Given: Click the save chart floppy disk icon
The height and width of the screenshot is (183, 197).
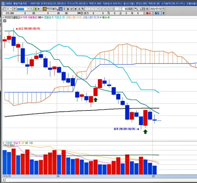Looking at the screenshot, I should (x=143, y=9).
